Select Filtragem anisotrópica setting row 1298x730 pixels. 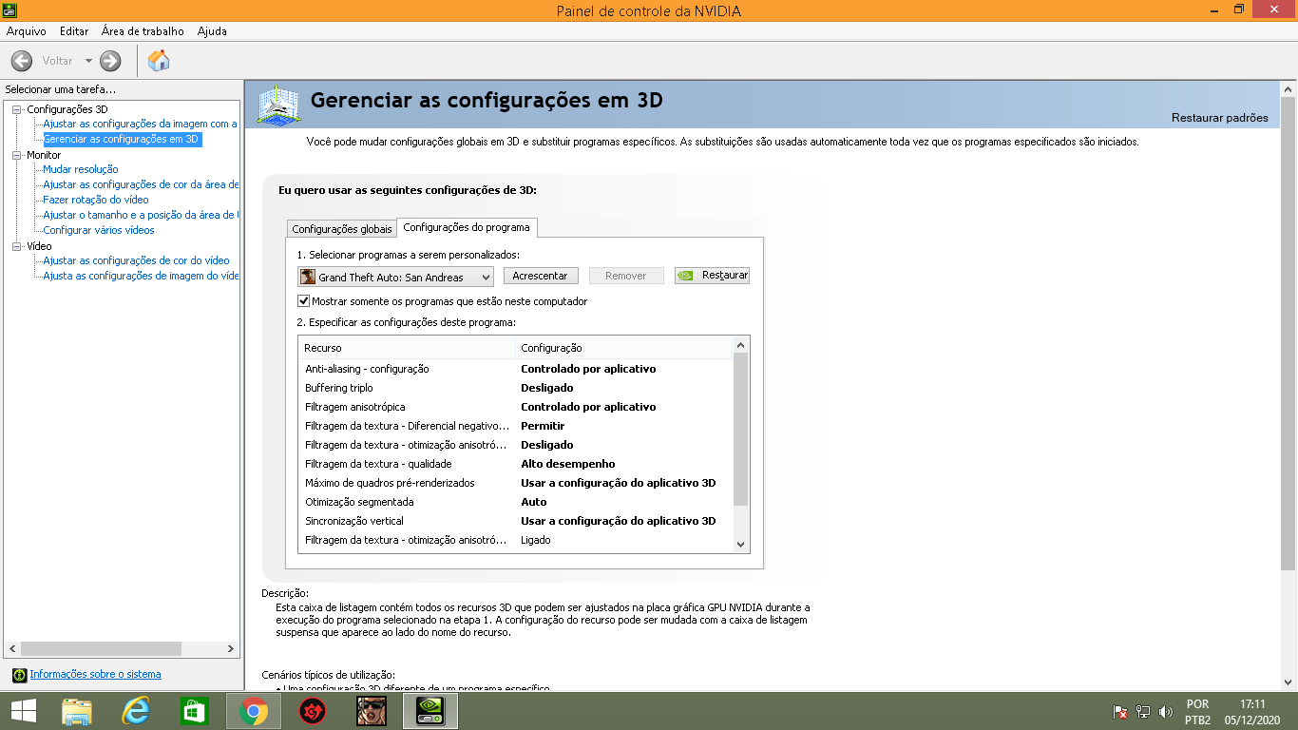pos(517,407)
